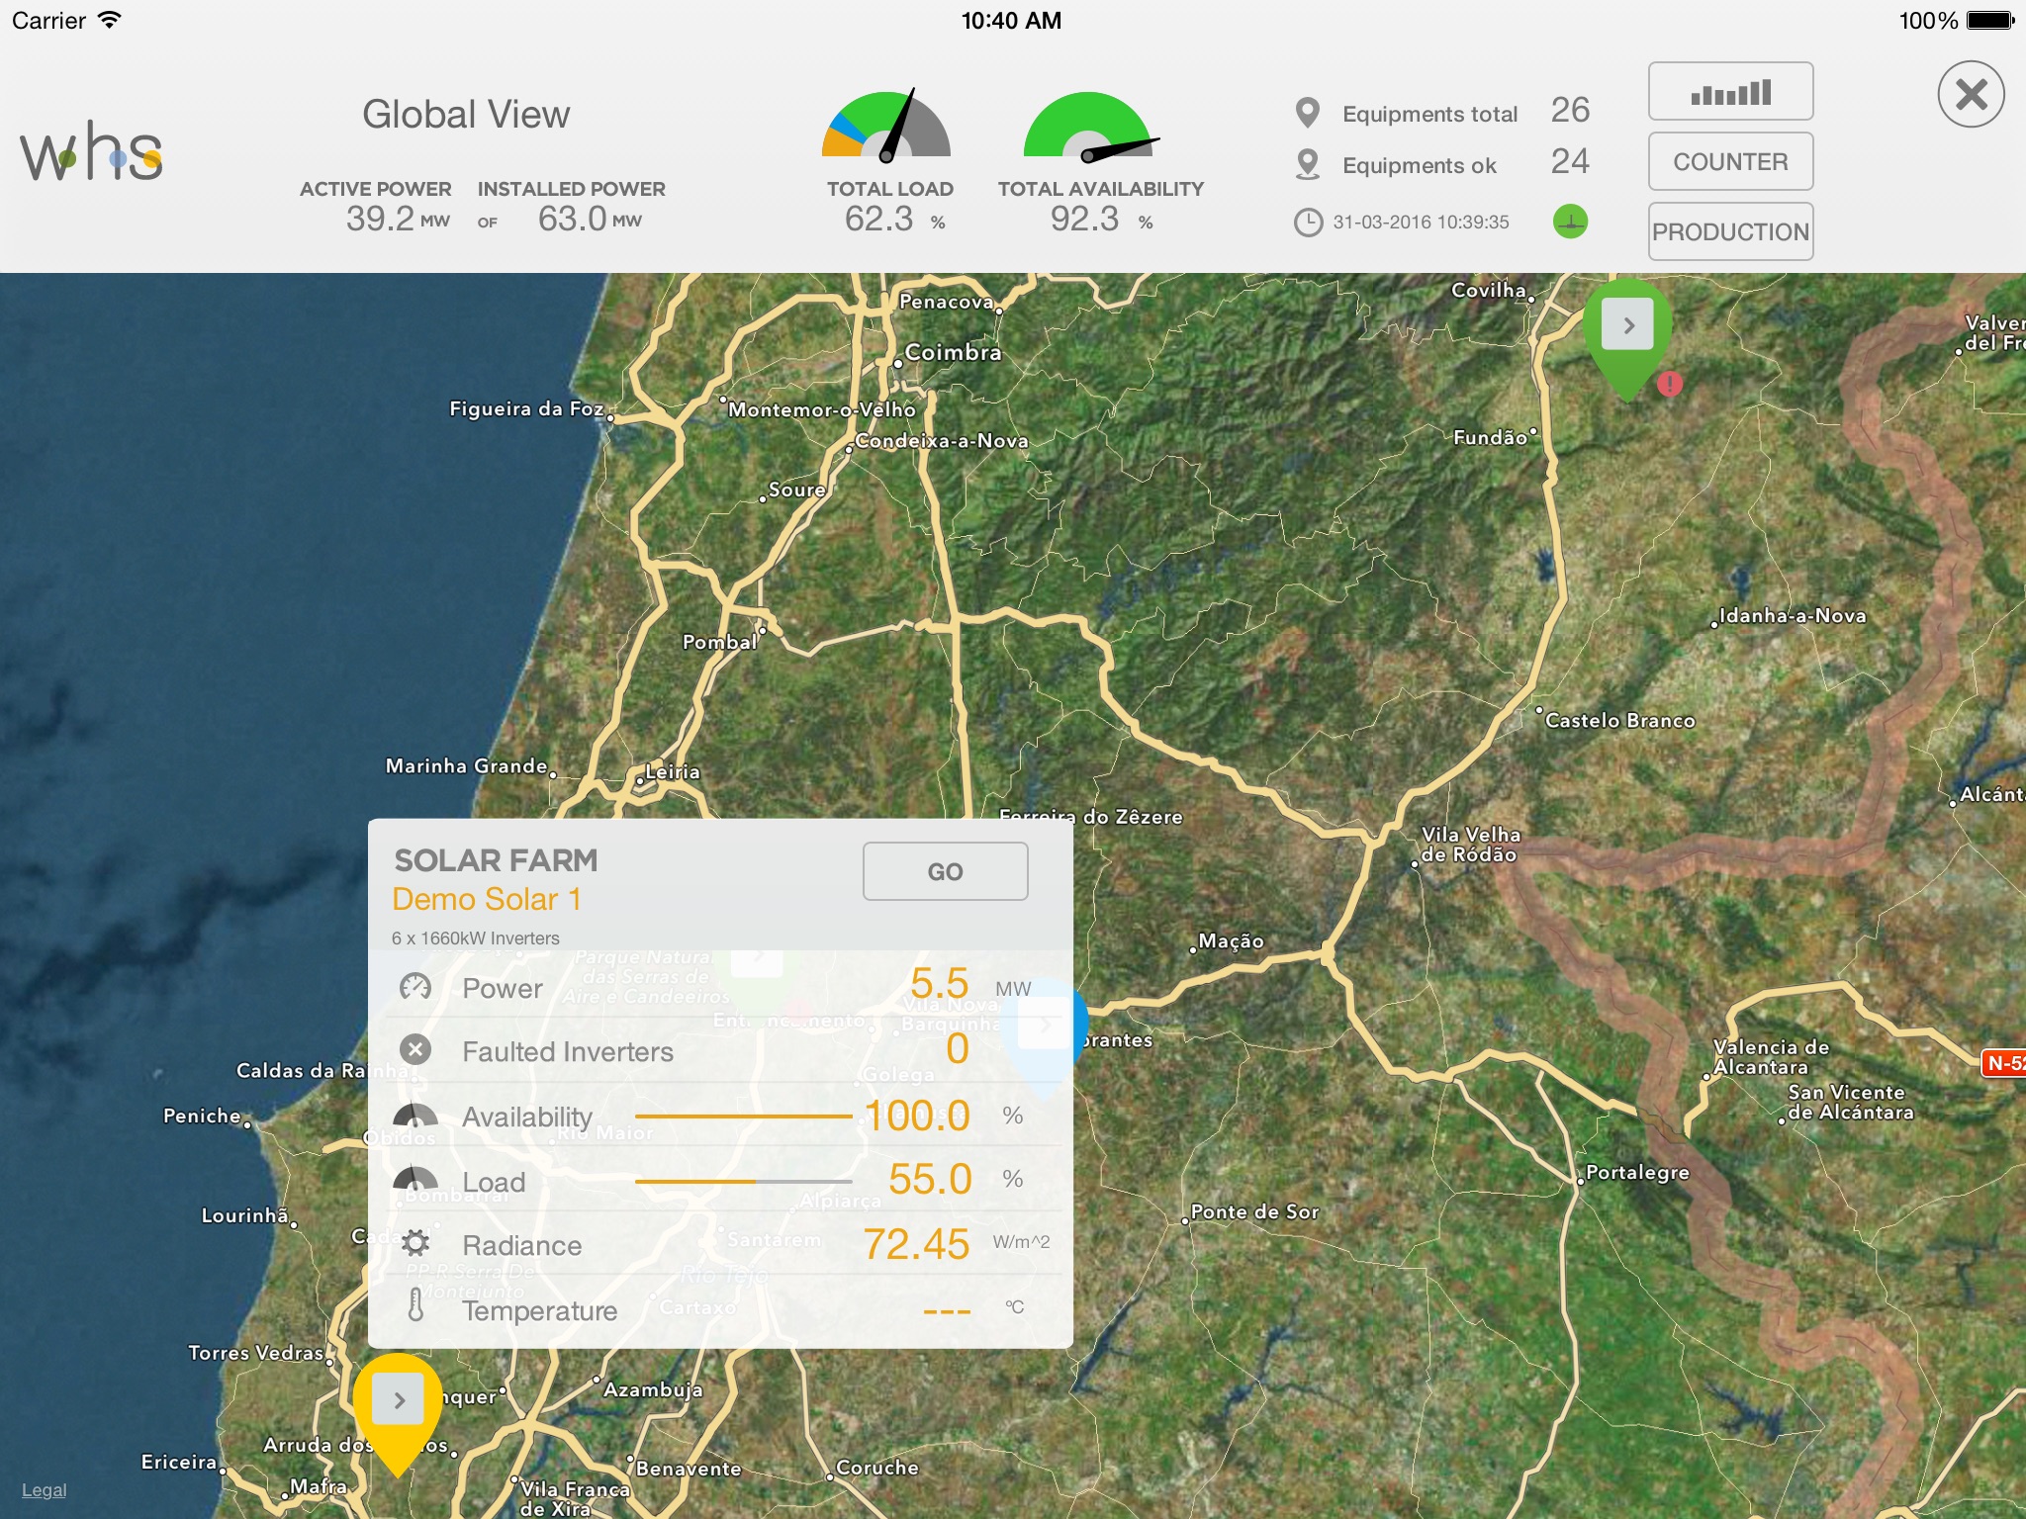Click the Faulted Inverters X icon
The width and height of the screenshot is (2026, 1519).
tap(415, 1049)
